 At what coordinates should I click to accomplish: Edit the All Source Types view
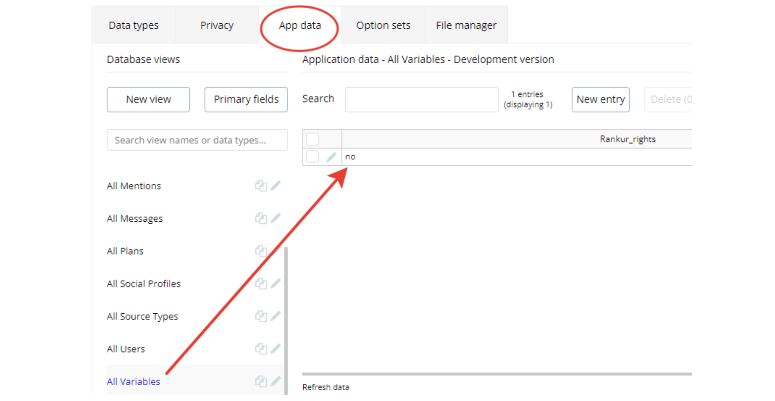(x=276, y=316)
